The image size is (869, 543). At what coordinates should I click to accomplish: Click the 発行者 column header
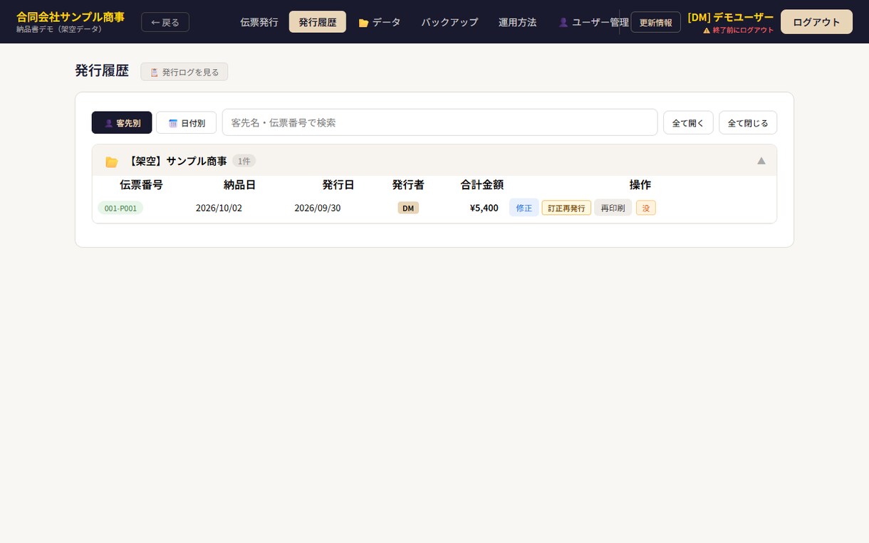point(408,184)
